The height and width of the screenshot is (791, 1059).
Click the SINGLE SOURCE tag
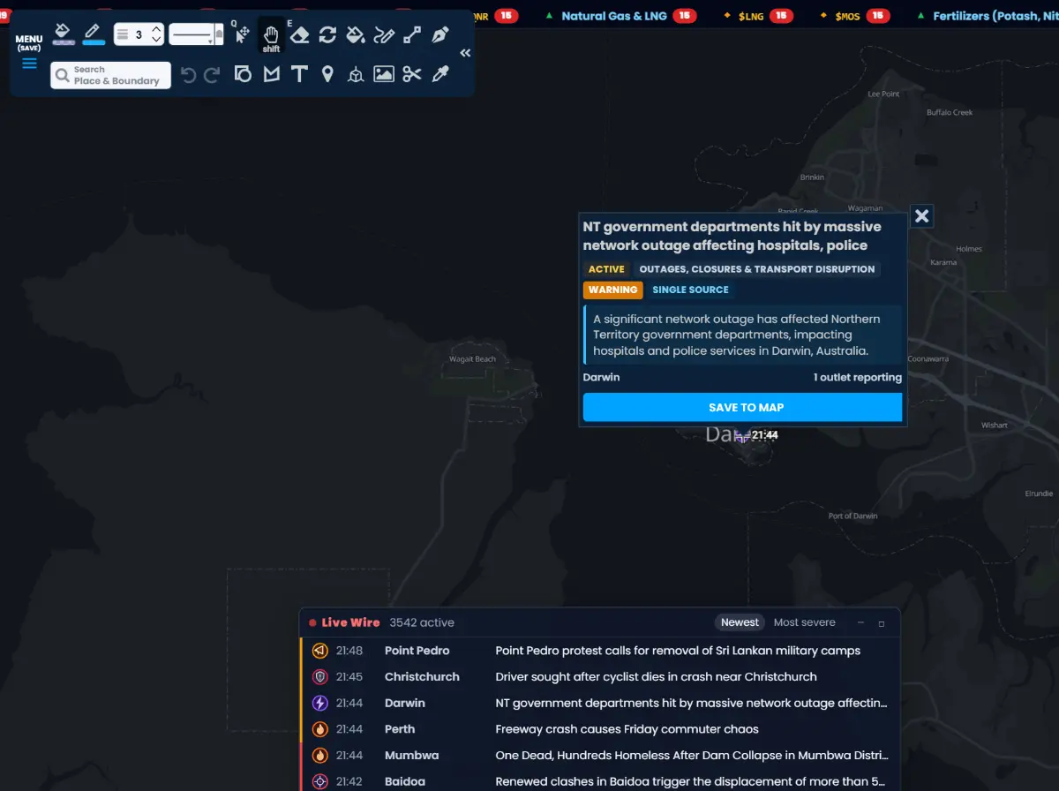(x=690, y=290)
